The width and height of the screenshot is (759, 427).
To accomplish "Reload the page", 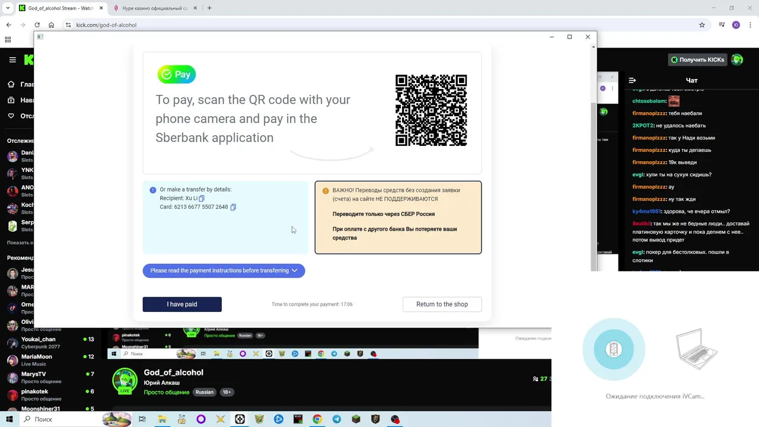I will (x=37, y=25).
